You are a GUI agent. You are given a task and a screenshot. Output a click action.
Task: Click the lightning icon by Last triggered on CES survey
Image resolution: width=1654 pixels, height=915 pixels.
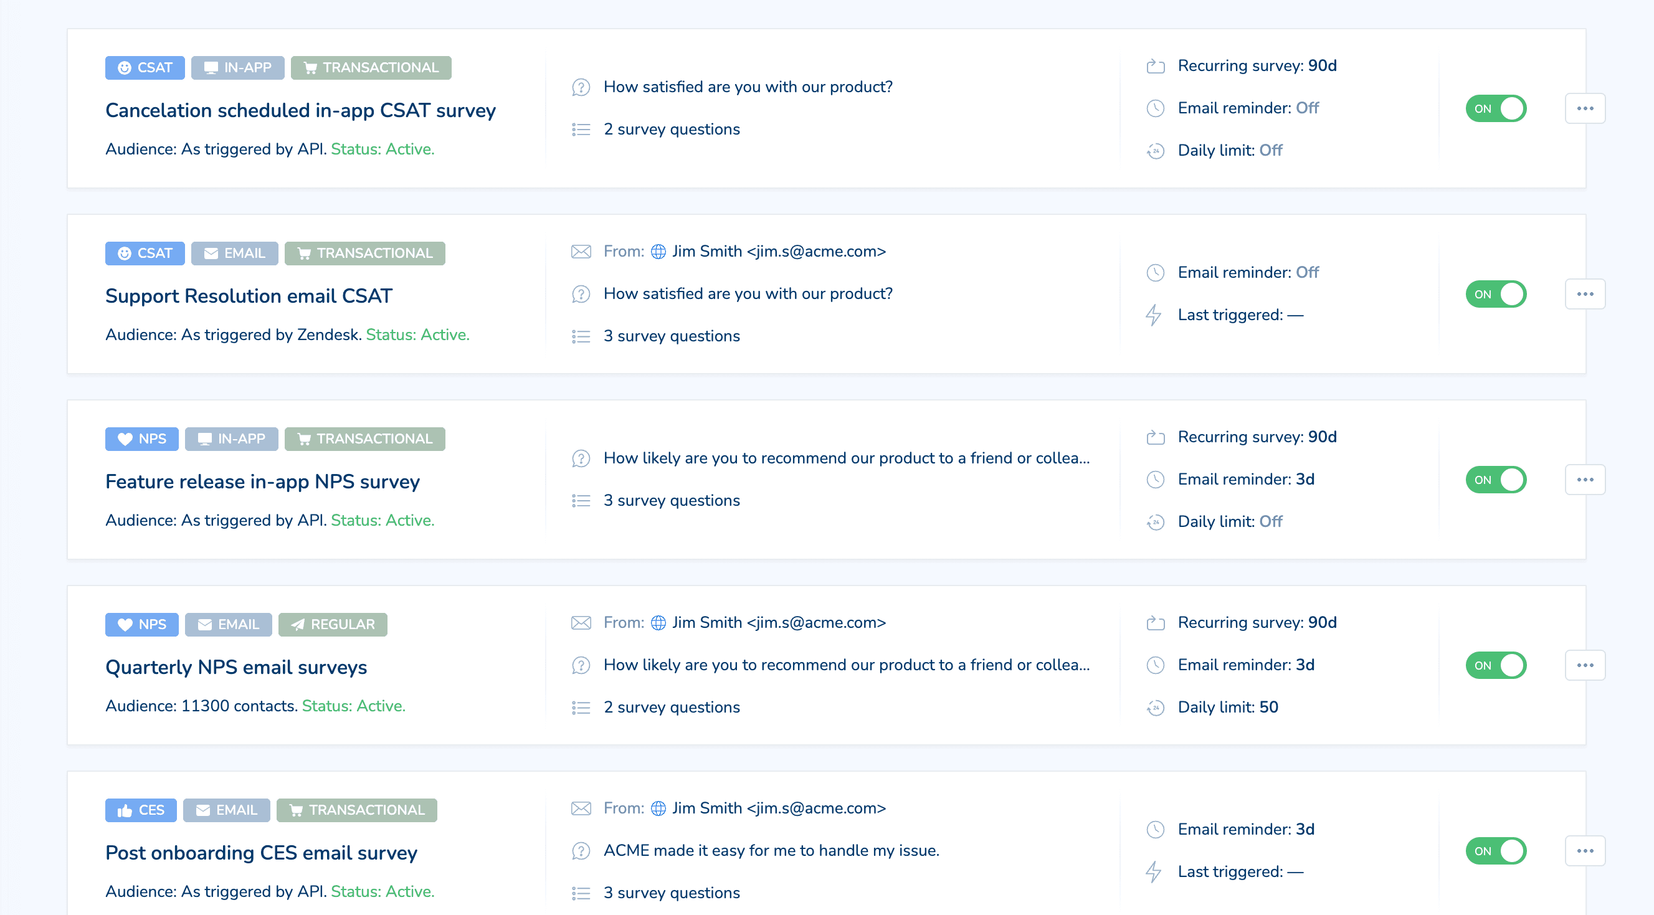1155,872
